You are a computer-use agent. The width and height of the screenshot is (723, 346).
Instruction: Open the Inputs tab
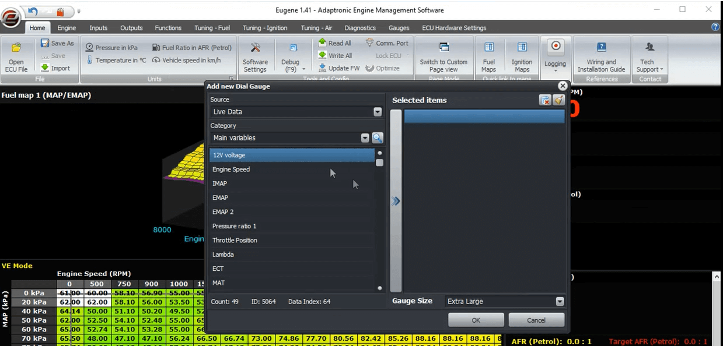coord(99,27)
